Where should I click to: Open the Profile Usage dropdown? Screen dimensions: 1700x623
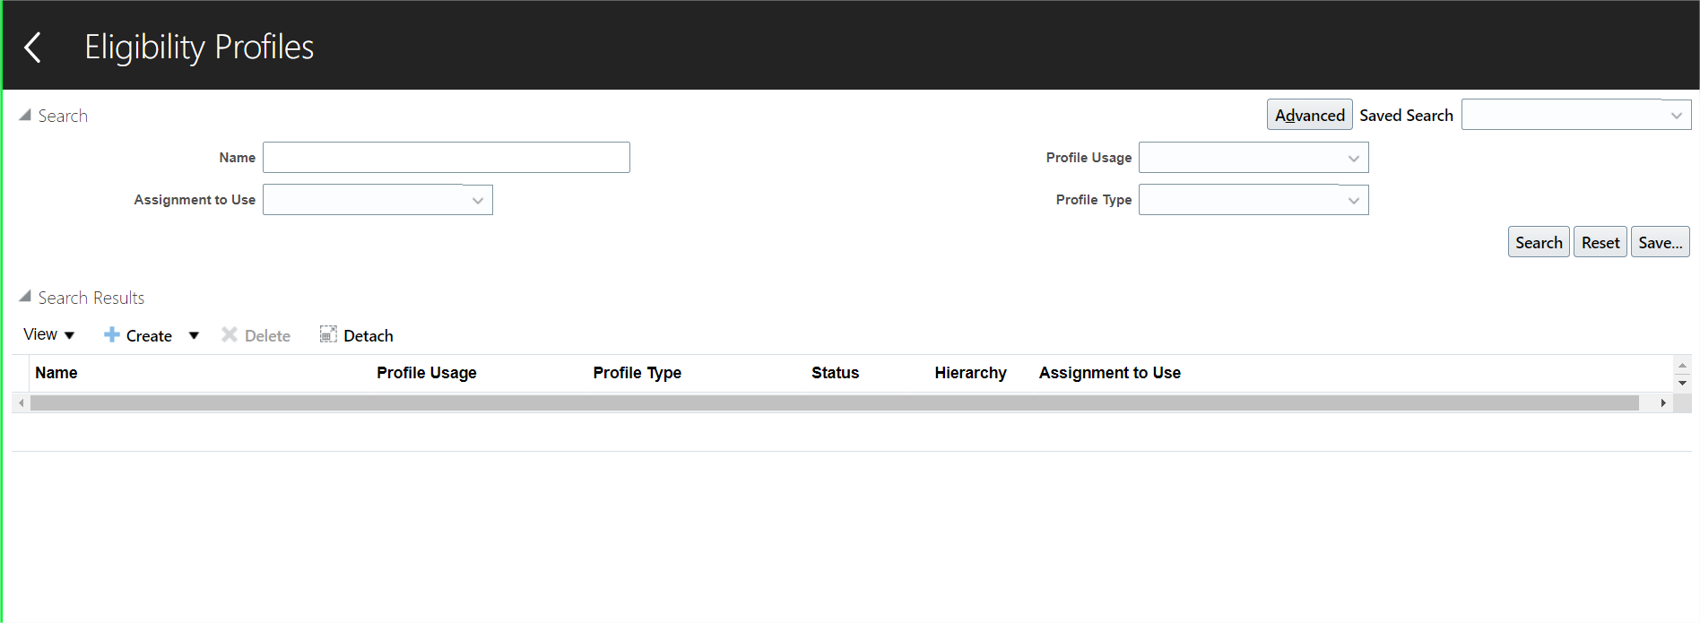pos(1253,158)
